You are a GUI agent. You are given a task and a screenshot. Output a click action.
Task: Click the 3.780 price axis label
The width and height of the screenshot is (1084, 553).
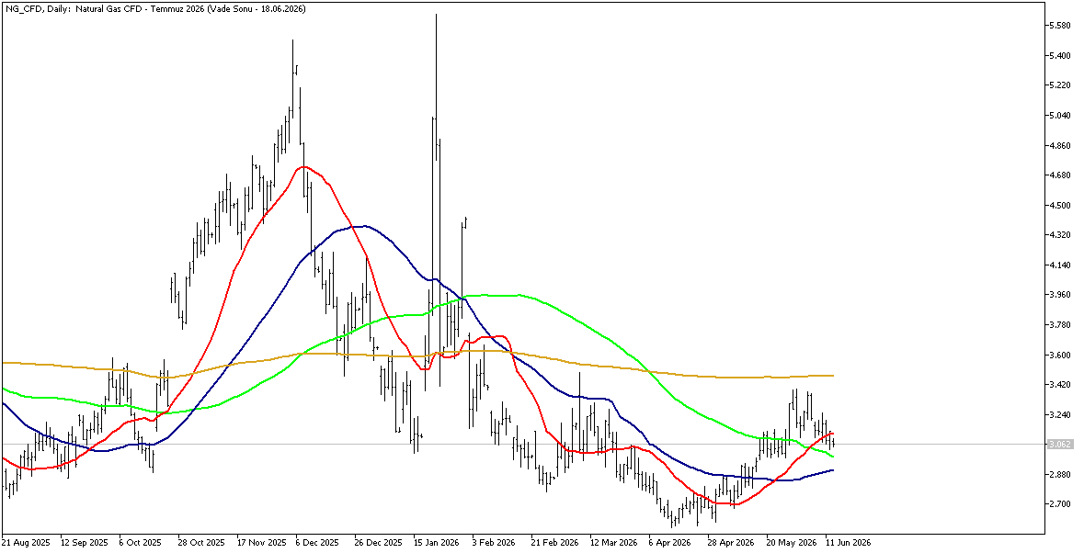coord(1060,324)
